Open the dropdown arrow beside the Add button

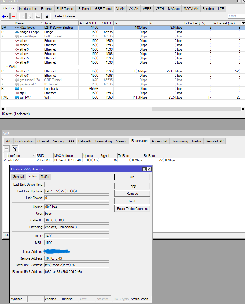[8, 16]
